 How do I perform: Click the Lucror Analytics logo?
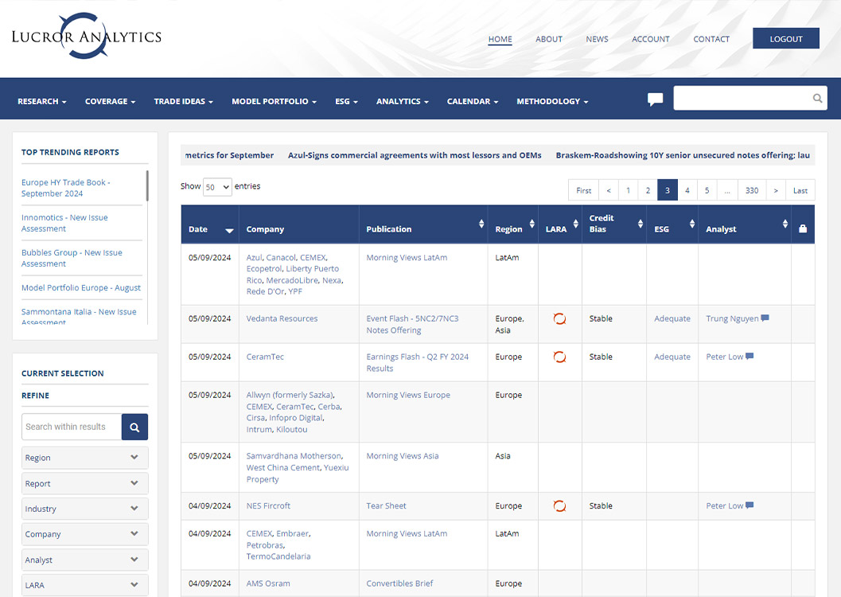pyautogui.click(x=87, y=36)
